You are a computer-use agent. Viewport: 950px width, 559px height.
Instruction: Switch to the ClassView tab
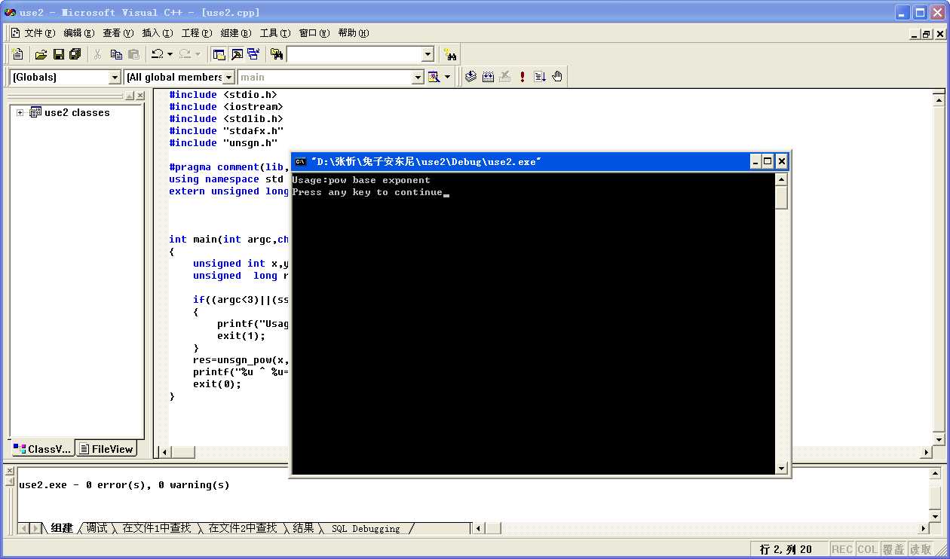(42, 449)
